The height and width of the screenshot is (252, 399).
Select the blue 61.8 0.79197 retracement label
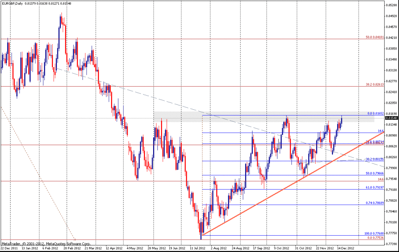click(x=374, y=188)
